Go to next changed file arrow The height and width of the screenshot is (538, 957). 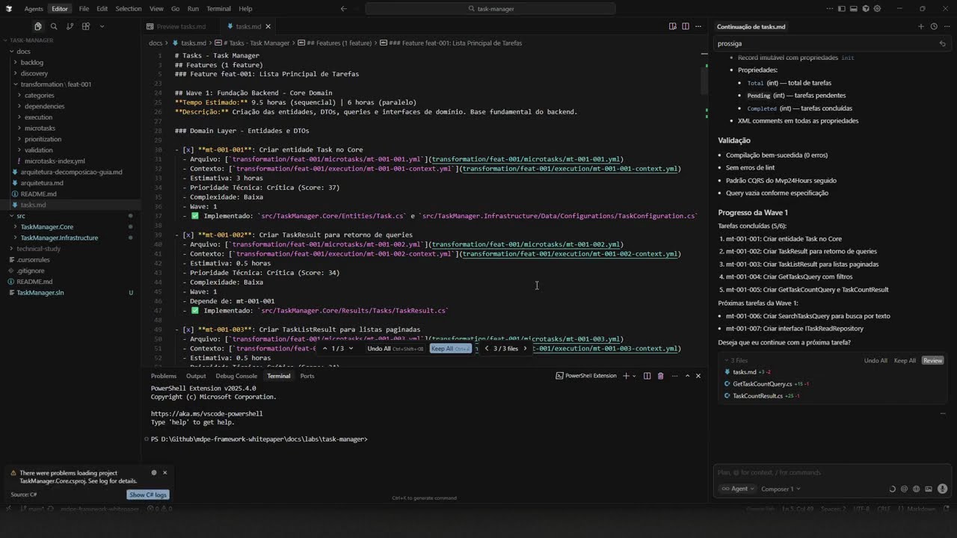point(525,348)
